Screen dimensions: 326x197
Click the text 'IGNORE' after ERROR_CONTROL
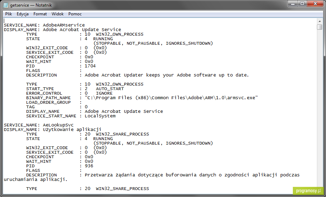coord(104,93)
